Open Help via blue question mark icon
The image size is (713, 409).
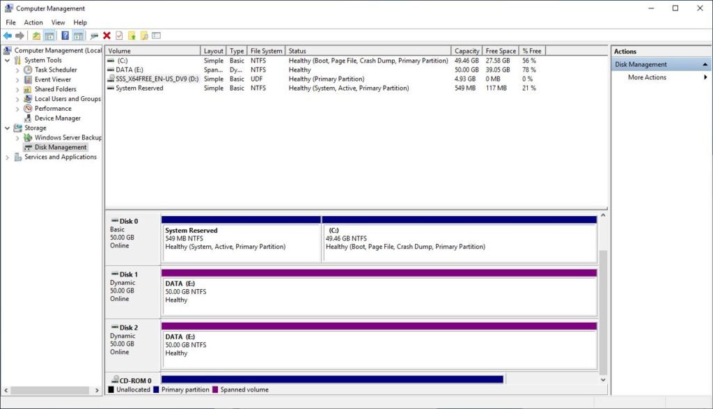65,36
